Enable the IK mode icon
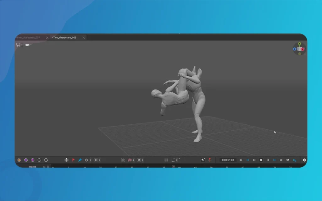The height and width of the screenshot is (201, 322). click(x=96, y=160)
